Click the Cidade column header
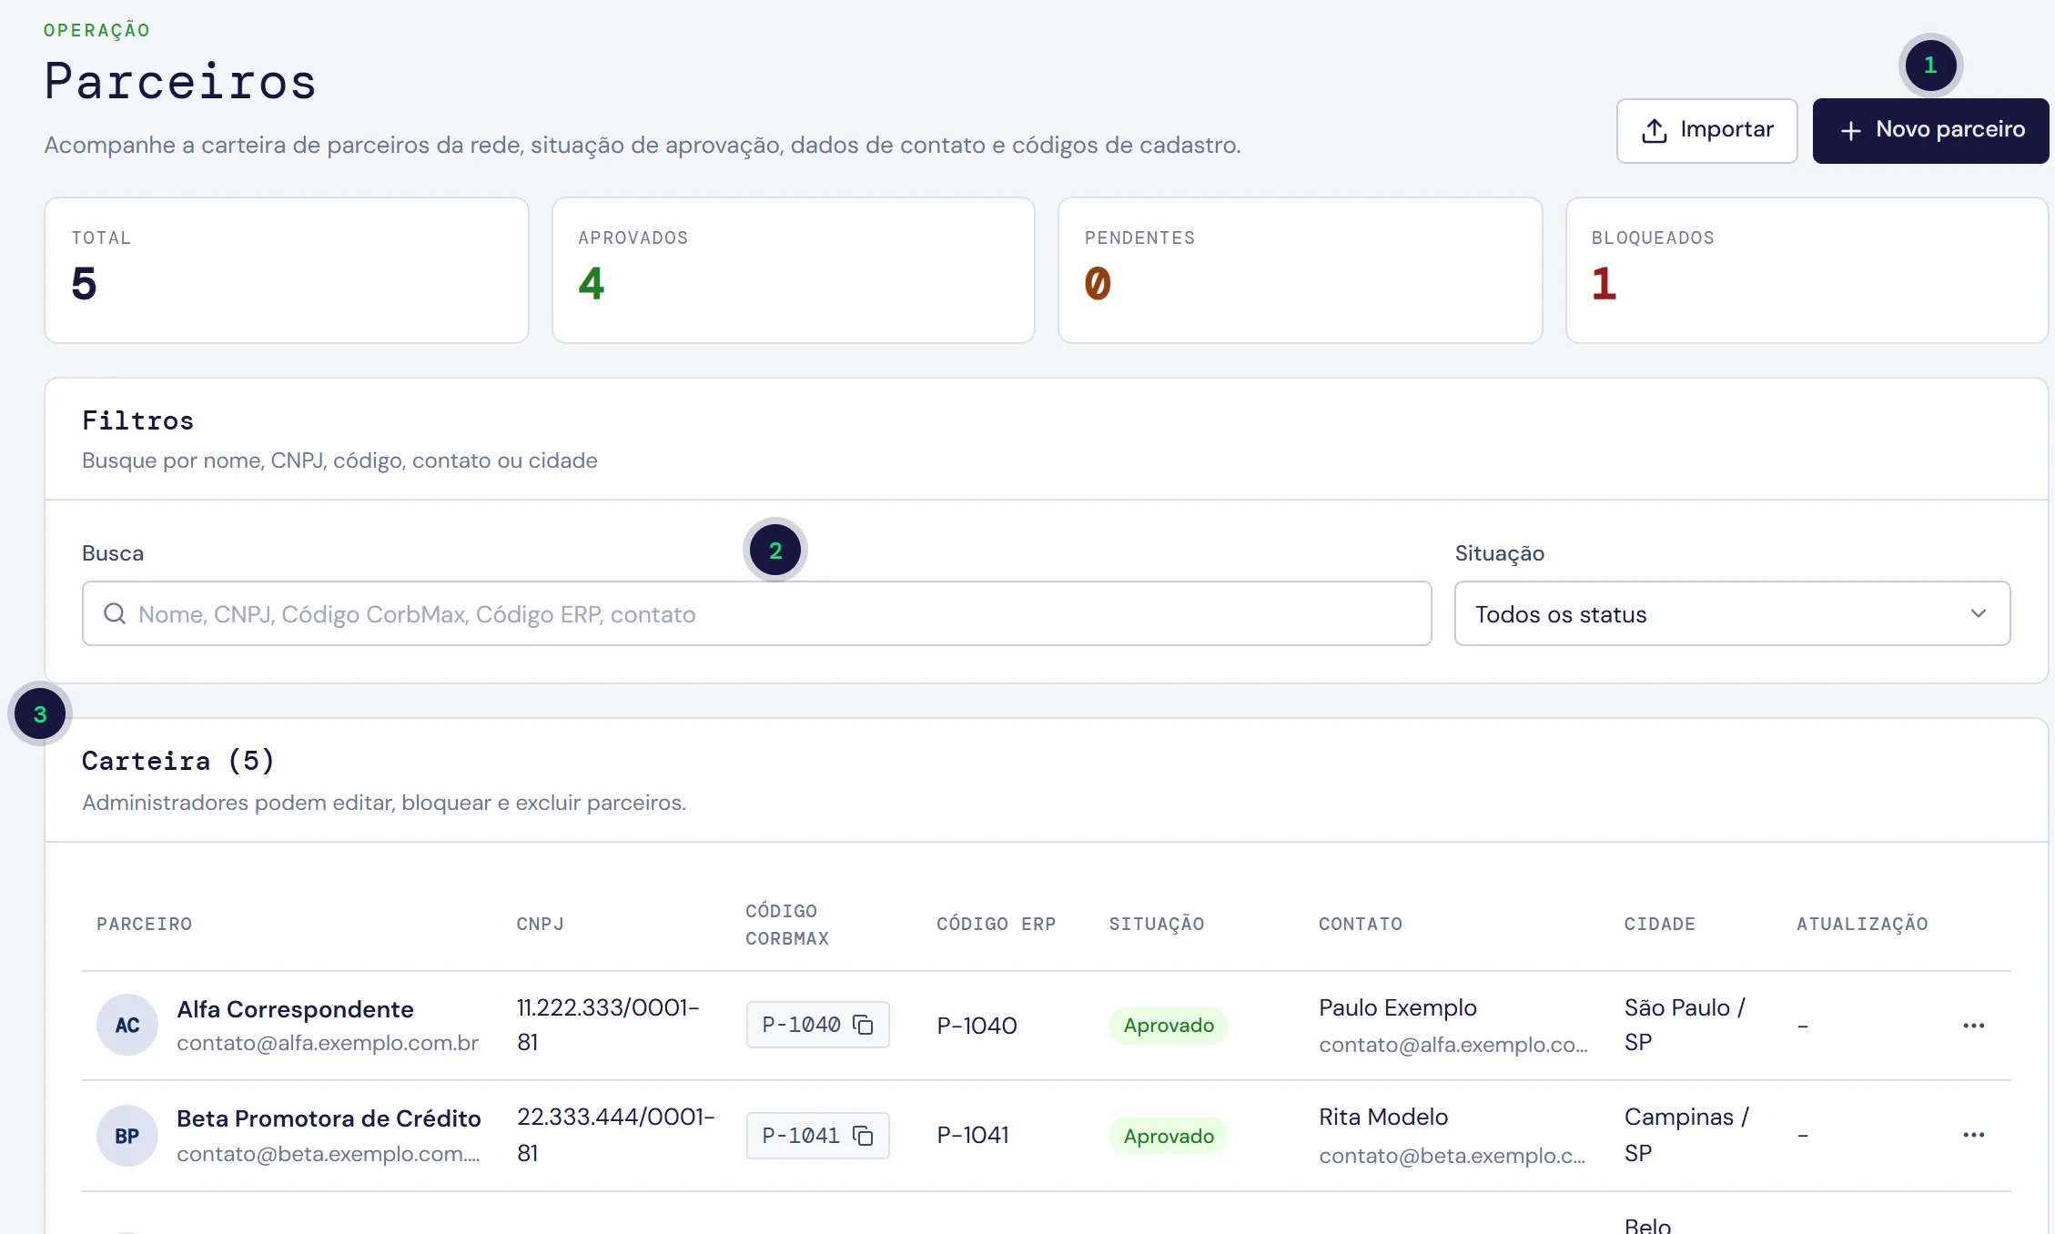 coord(1659,924)
